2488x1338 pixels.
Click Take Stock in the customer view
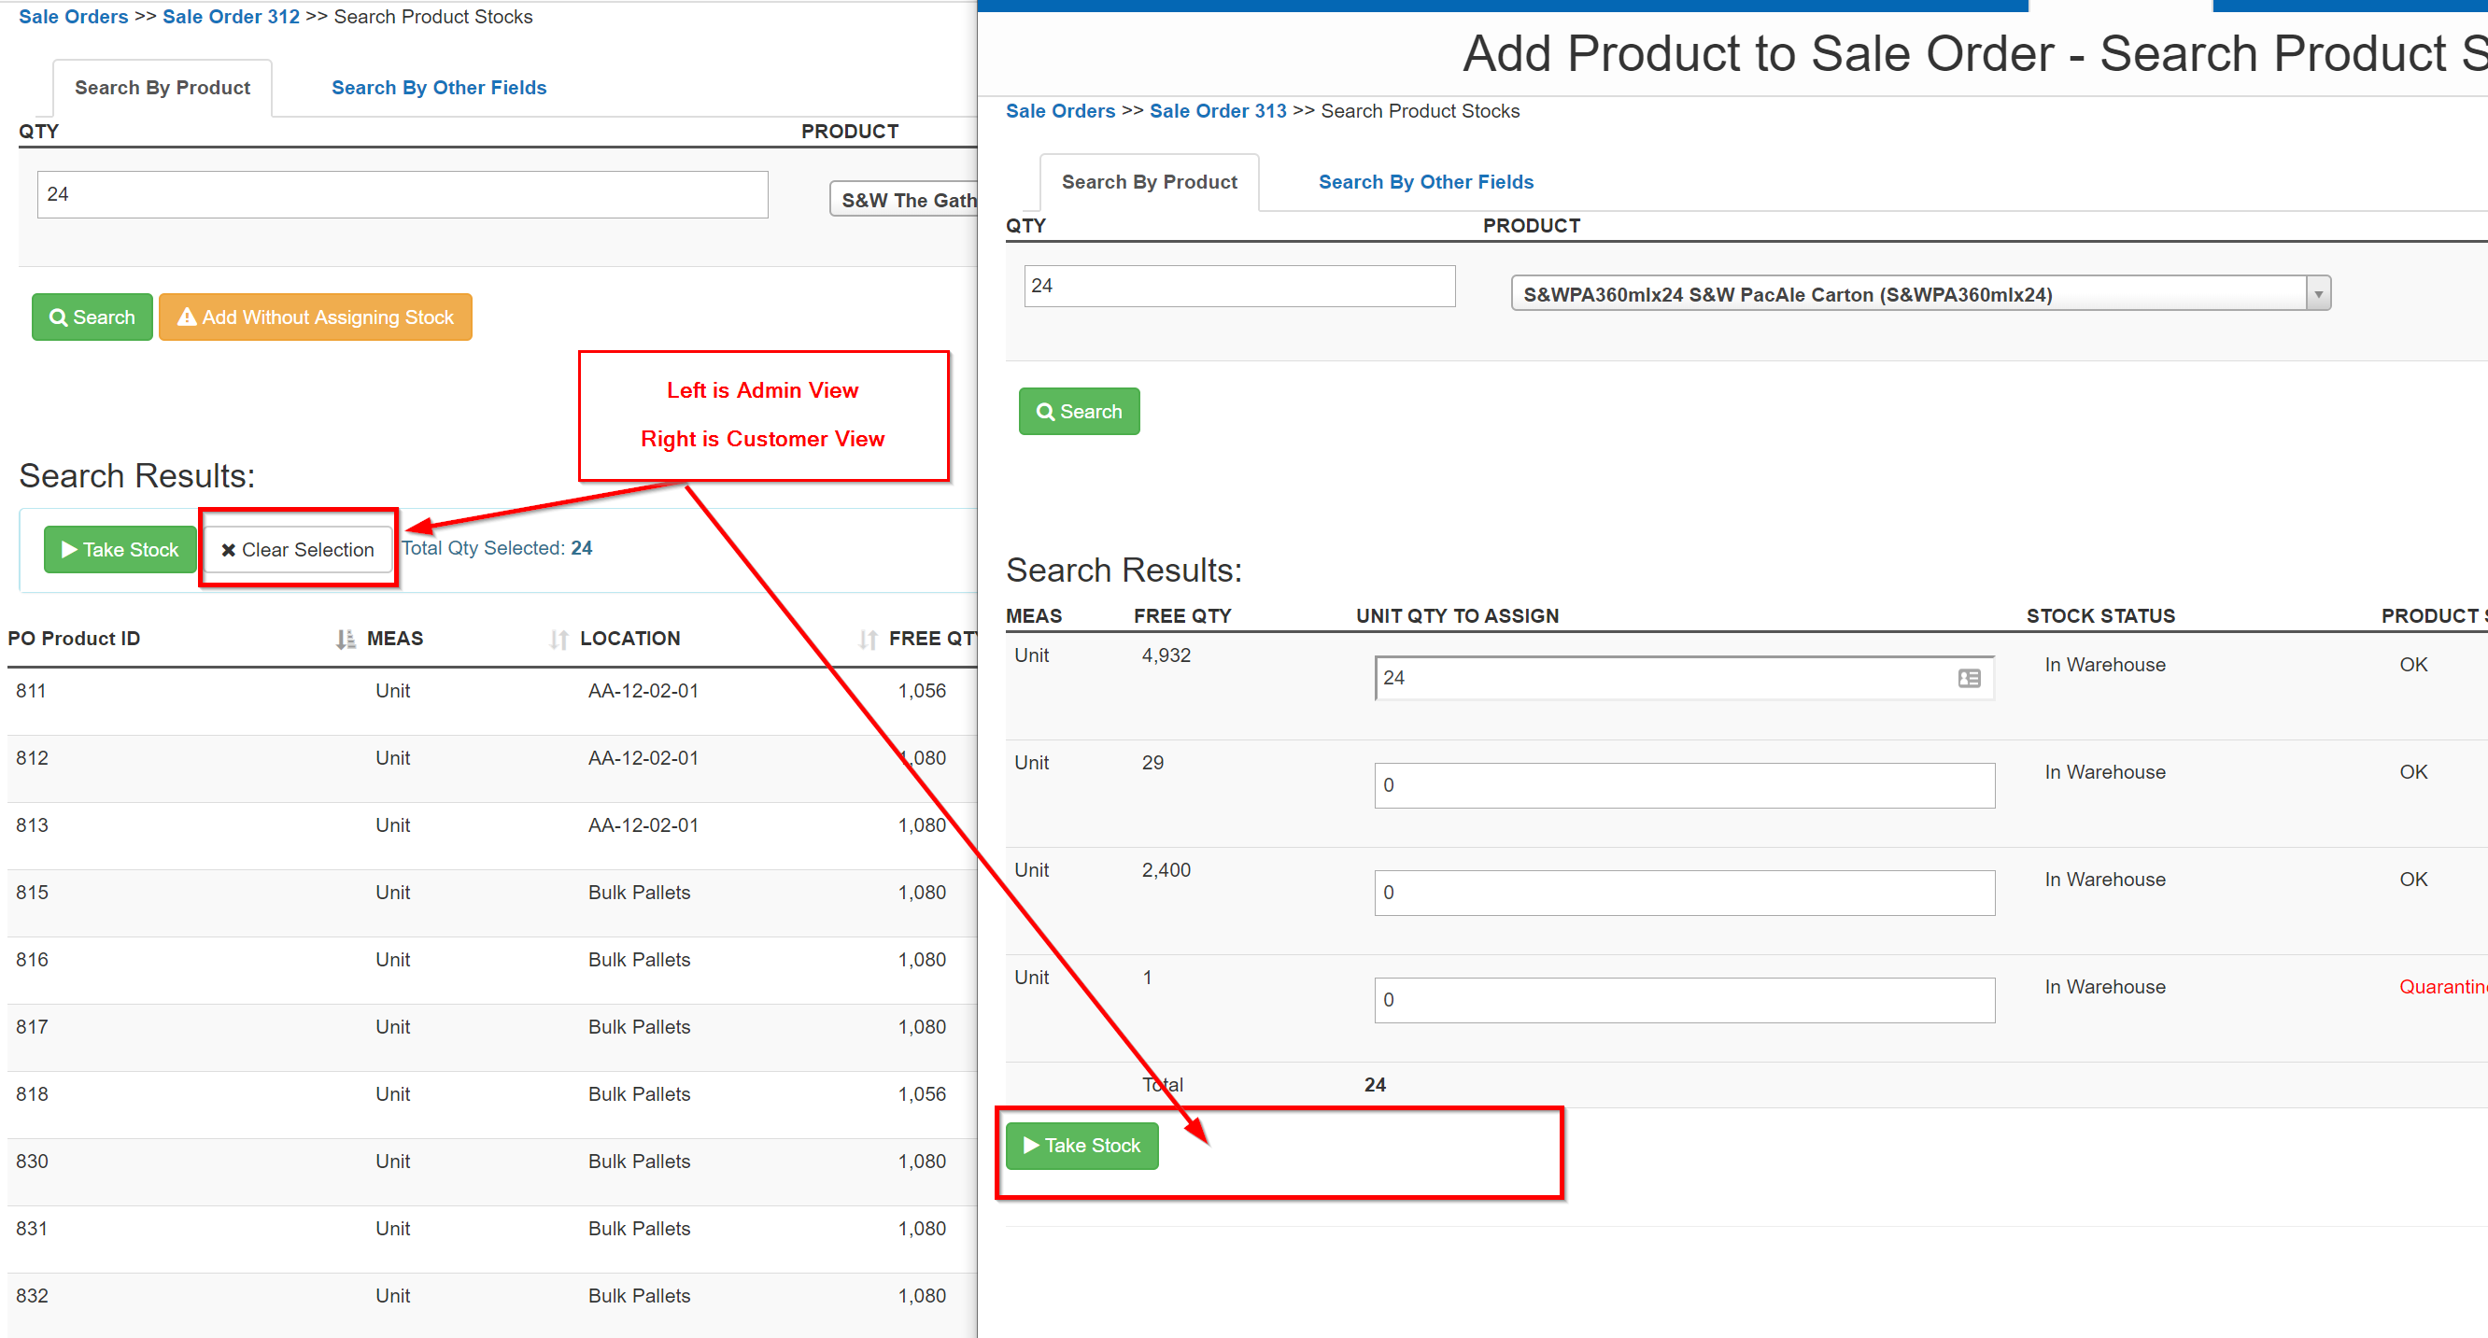click(1081, 1146)
